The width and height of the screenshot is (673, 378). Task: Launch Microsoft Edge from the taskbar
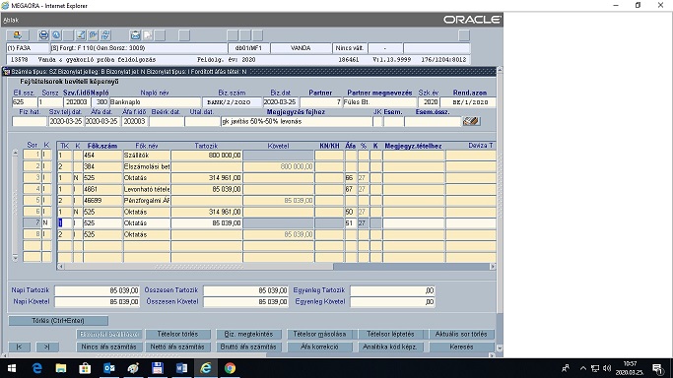tap(36, 368)
